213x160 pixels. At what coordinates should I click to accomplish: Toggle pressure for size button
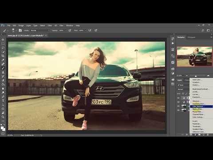click(96, 30)
